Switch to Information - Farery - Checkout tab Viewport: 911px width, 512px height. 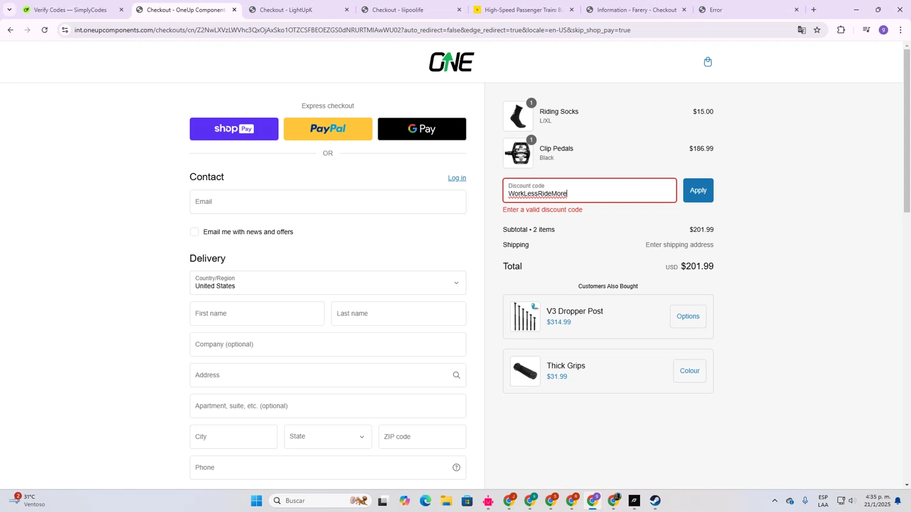635,10
